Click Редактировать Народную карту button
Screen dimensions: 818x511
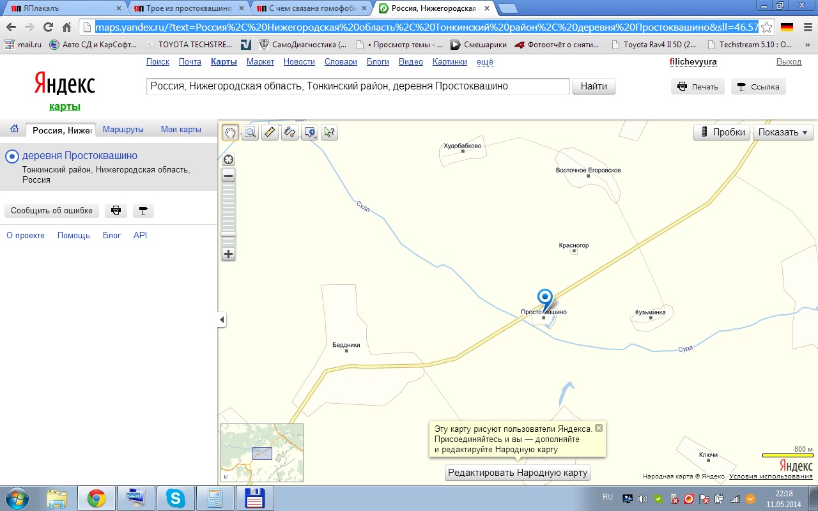(x=518, y=473)
